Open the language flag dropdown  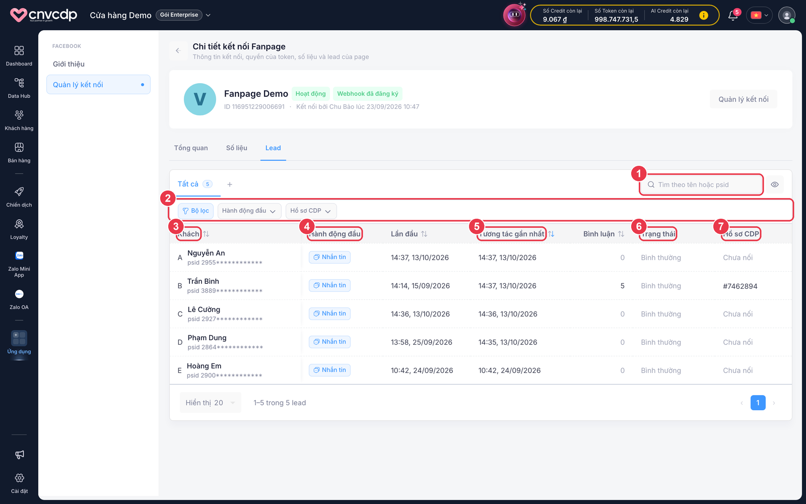tap(760, 15)
